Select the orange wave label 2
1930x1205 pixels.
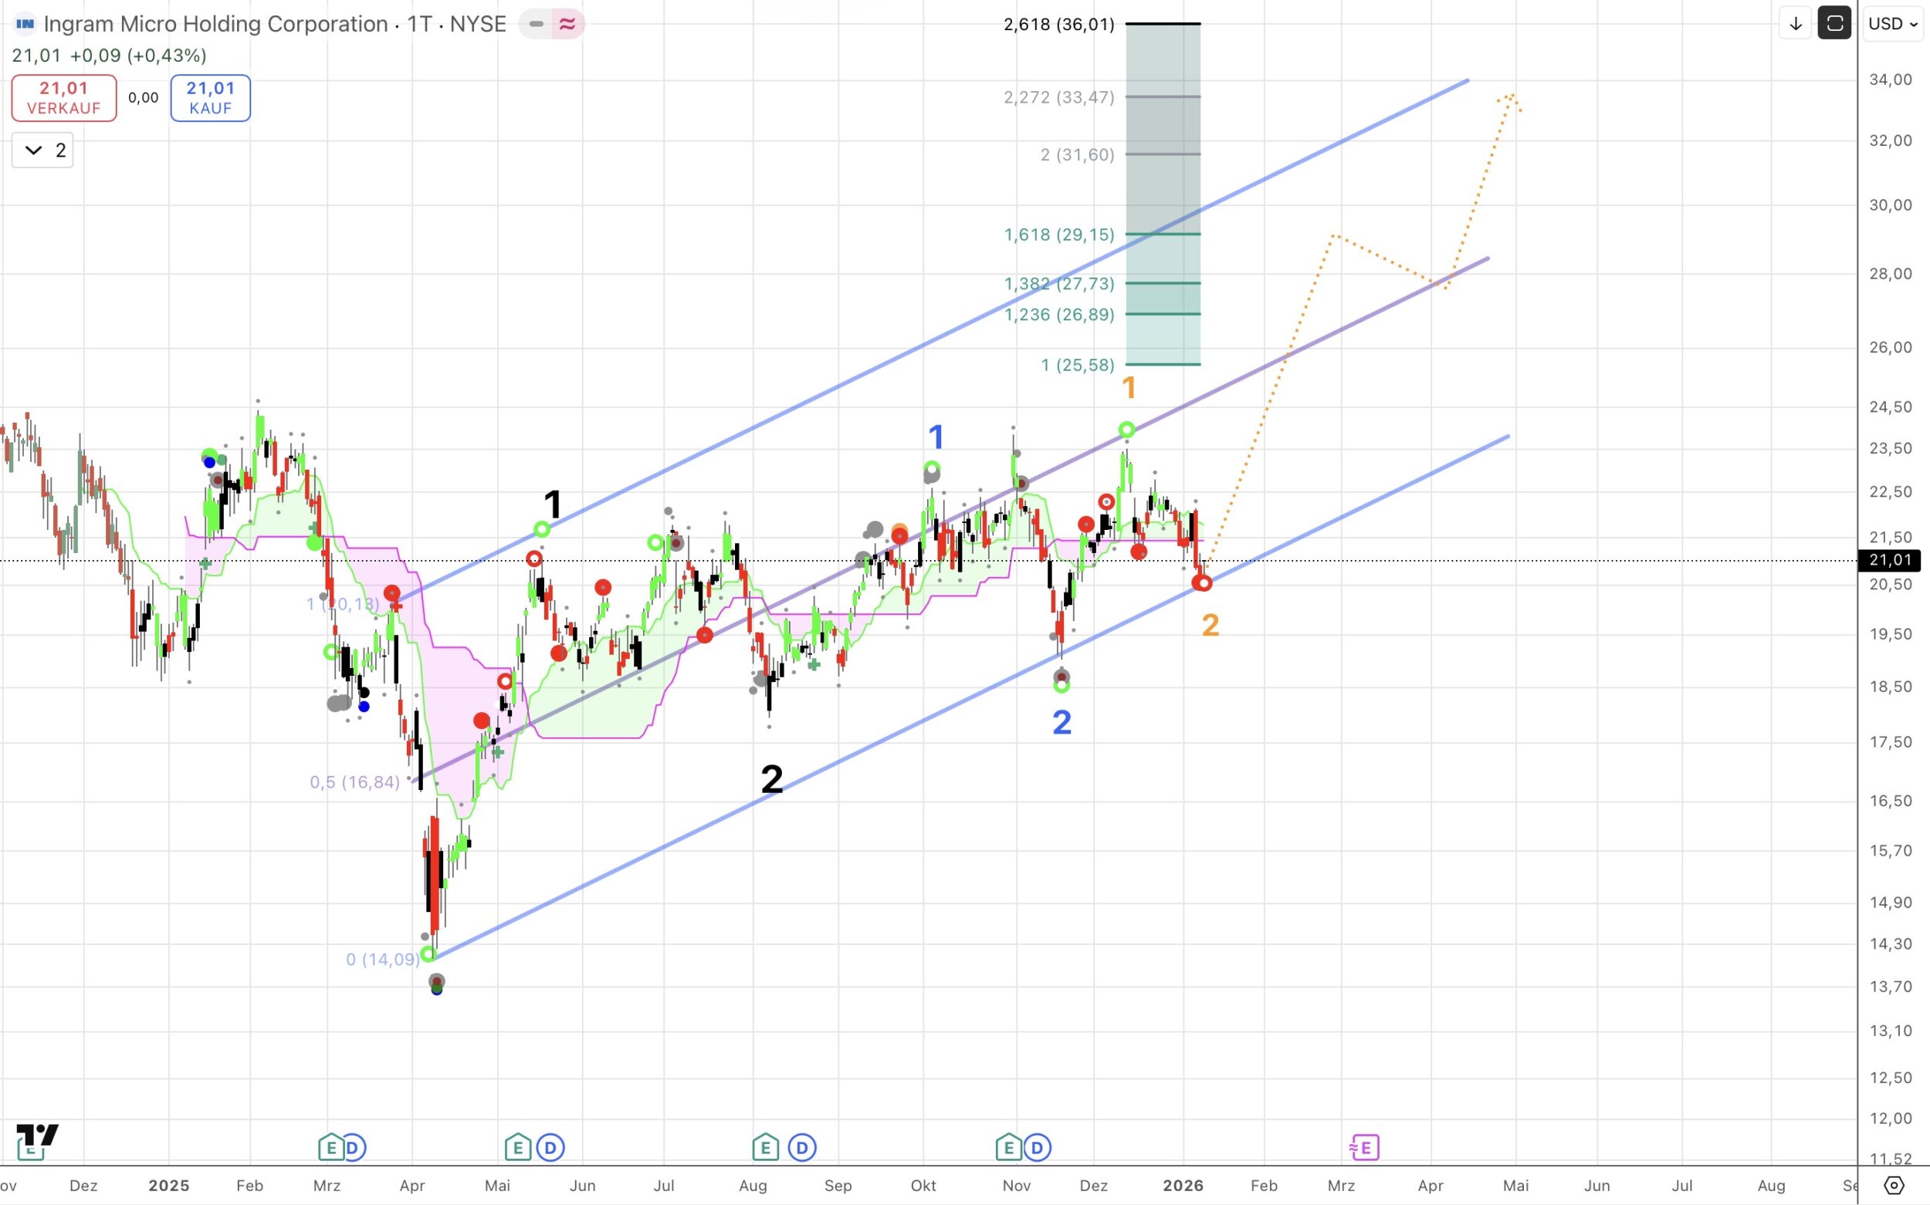pos(1210,626)
